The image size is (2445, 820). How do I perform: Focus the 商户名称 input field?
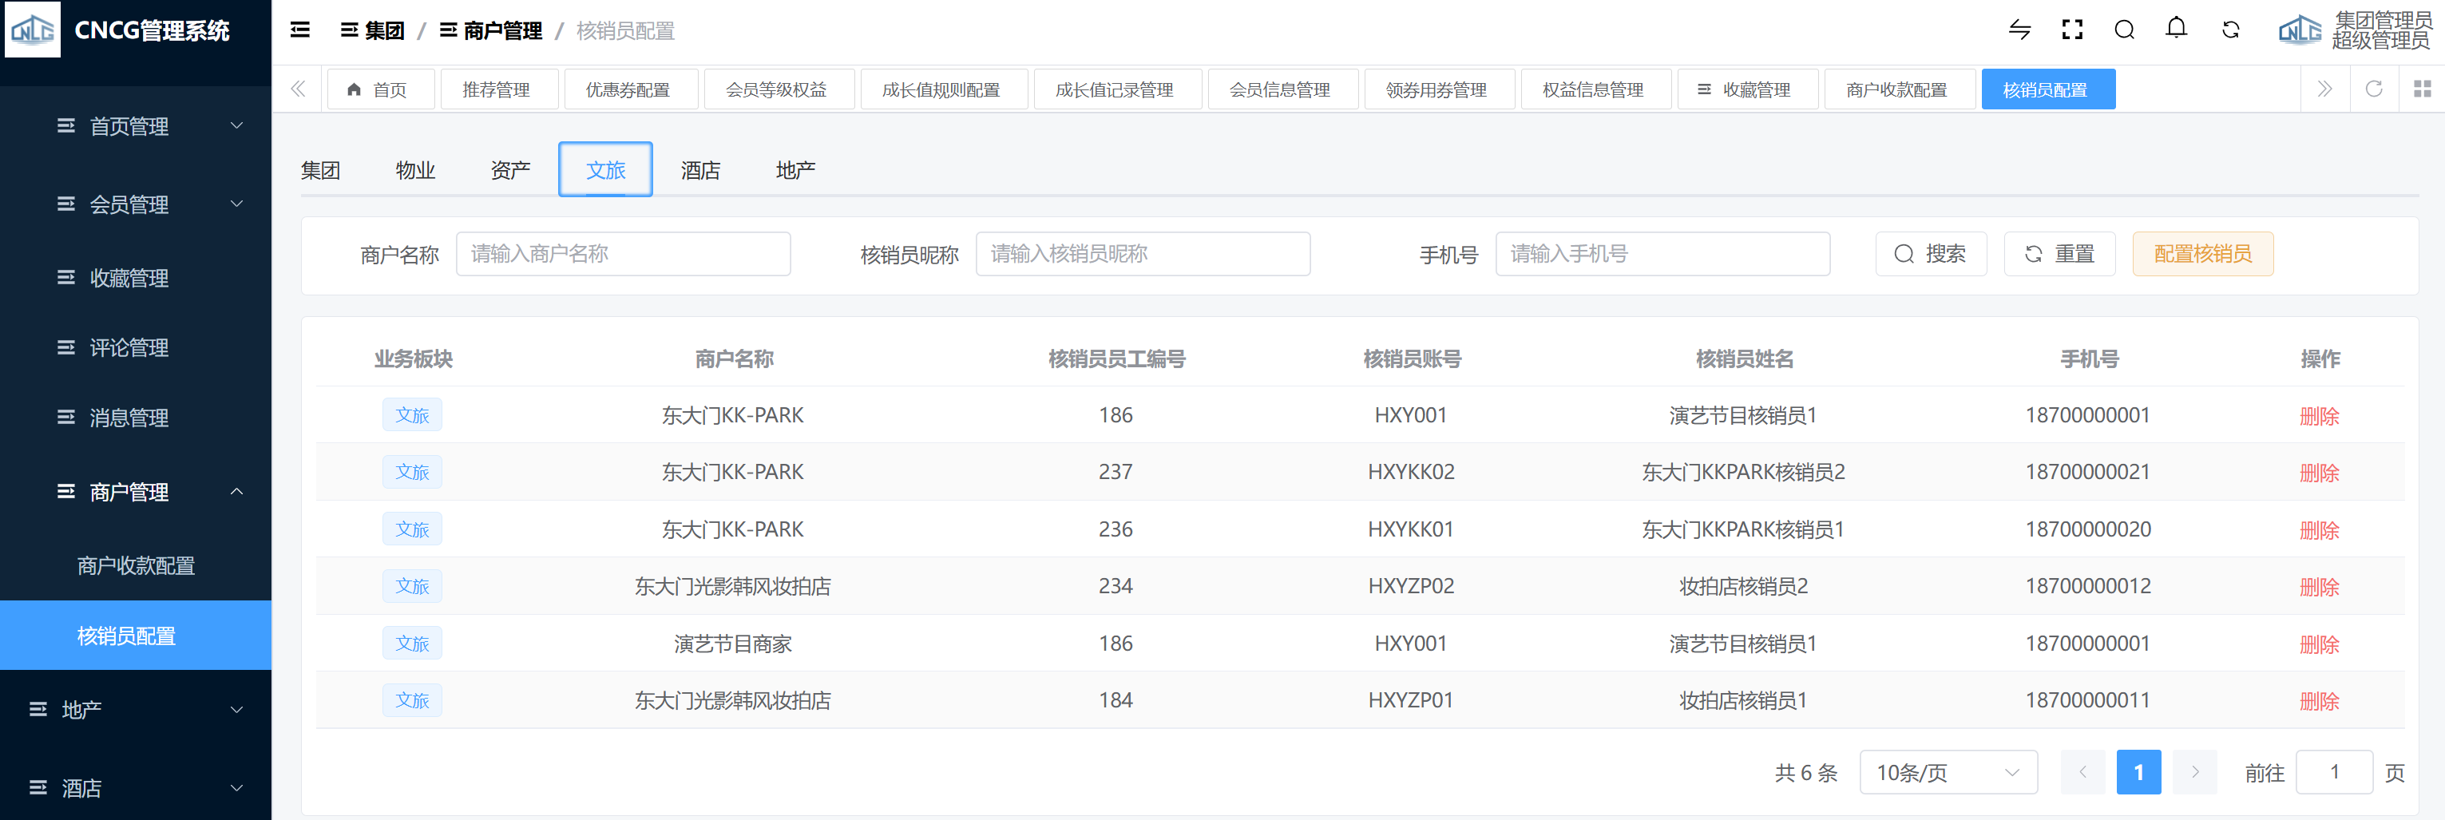(x=623, y=255)
